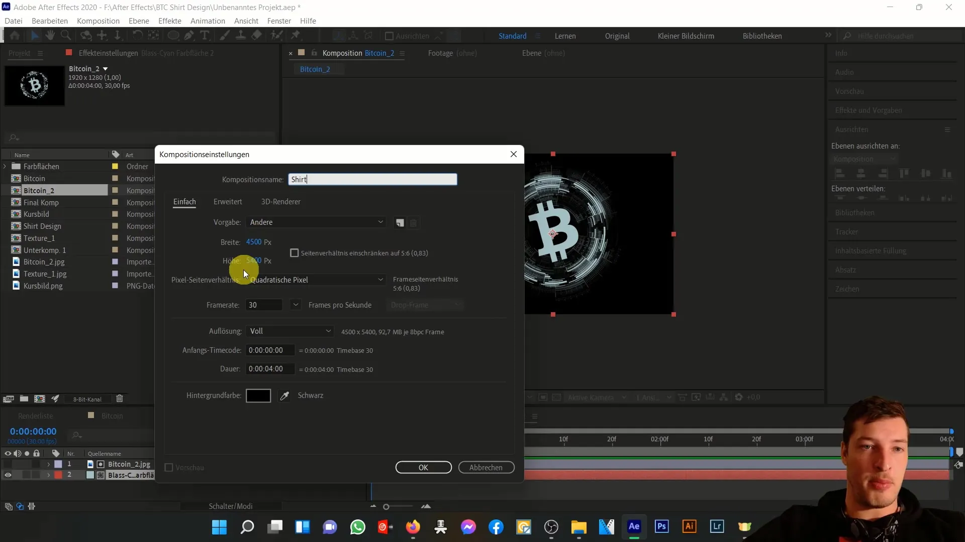Switch to the Erweitert composition settings tab
This screenshot has width=965, height=542.
point(227,202)
